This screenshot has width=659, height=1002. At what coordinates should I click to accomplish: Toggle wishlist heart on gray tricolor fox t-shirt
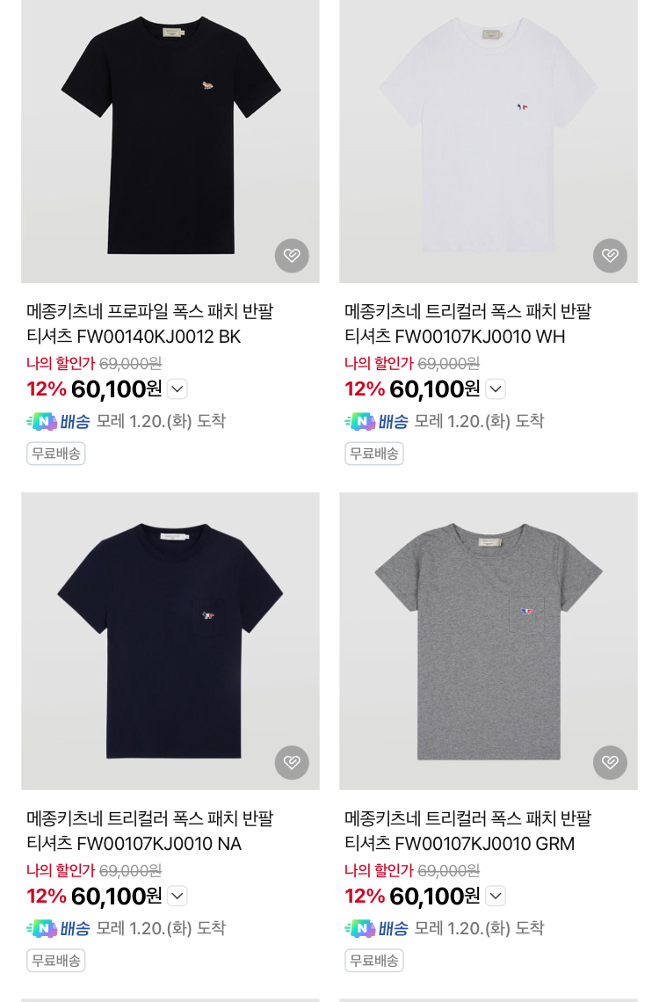(x=610, y=762)
